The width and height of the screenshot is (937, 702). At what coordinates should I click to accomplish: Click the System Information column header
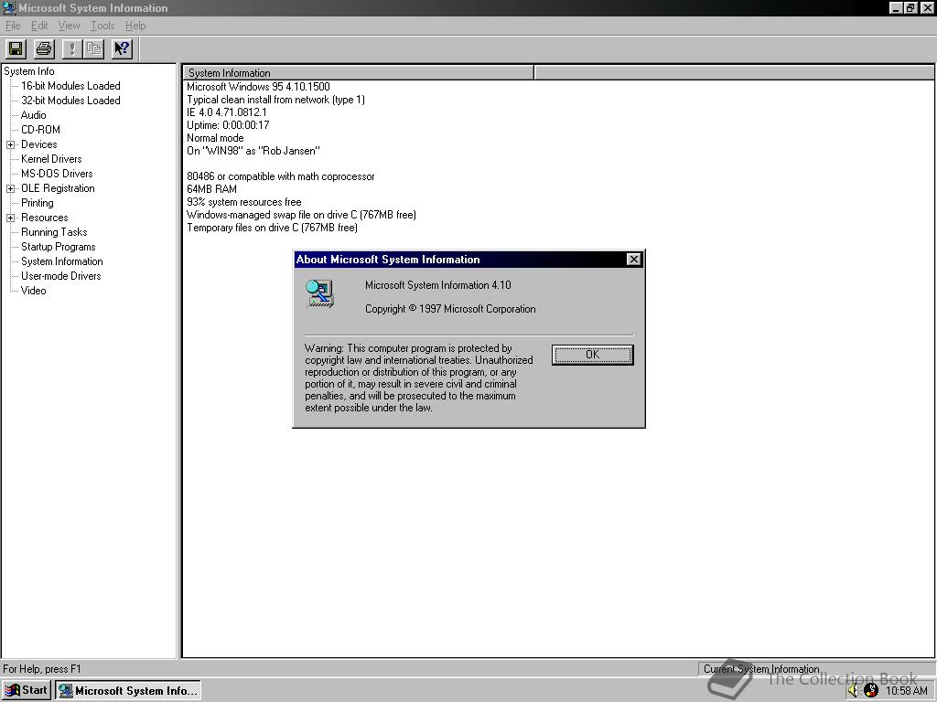(358, 73)
